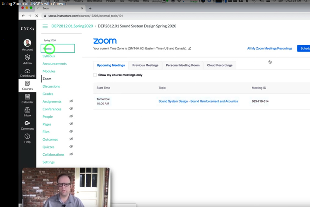Open the Help question mark icon
310x207 pixels.
click(x=27, y=136)
